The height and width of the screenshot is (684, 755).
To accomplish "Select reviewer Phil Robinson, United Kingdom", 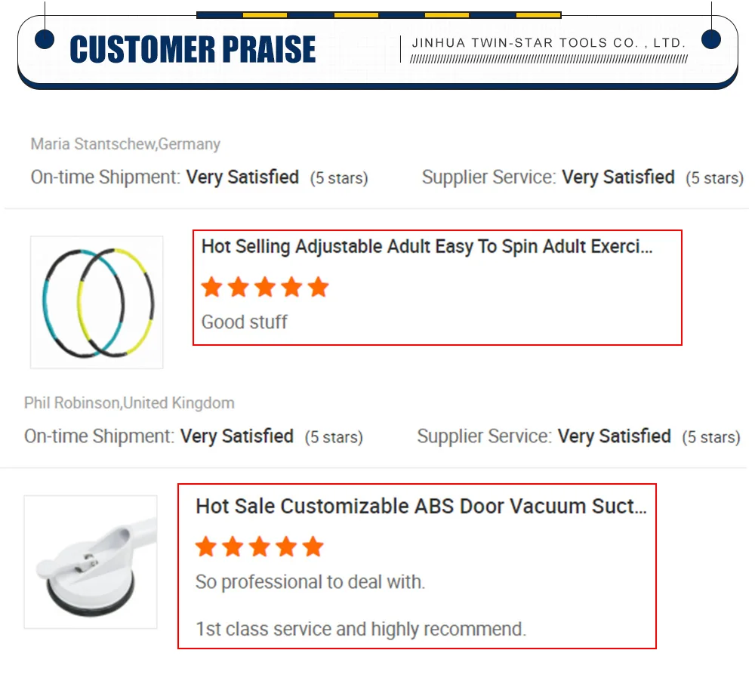I will tap(129, 403).
